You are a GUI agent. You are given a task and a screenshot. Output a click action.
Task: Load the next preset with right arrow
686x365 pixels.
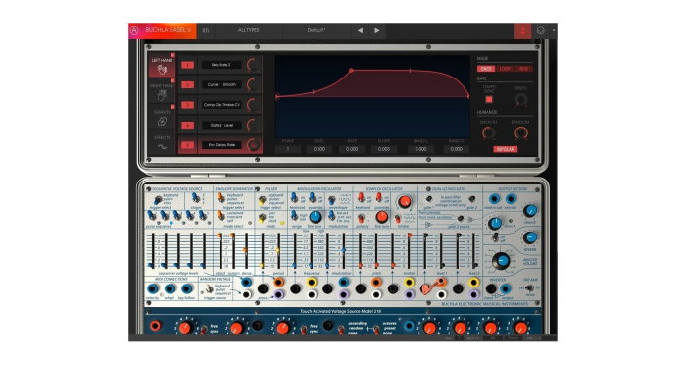[x=377, y=31]
